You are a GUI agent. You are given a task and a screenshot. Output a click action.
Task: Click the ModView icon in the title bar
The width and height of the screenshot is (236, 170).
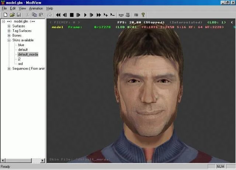[3, 3]
